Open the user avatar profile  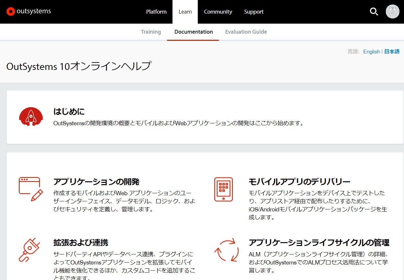point(392,12)
